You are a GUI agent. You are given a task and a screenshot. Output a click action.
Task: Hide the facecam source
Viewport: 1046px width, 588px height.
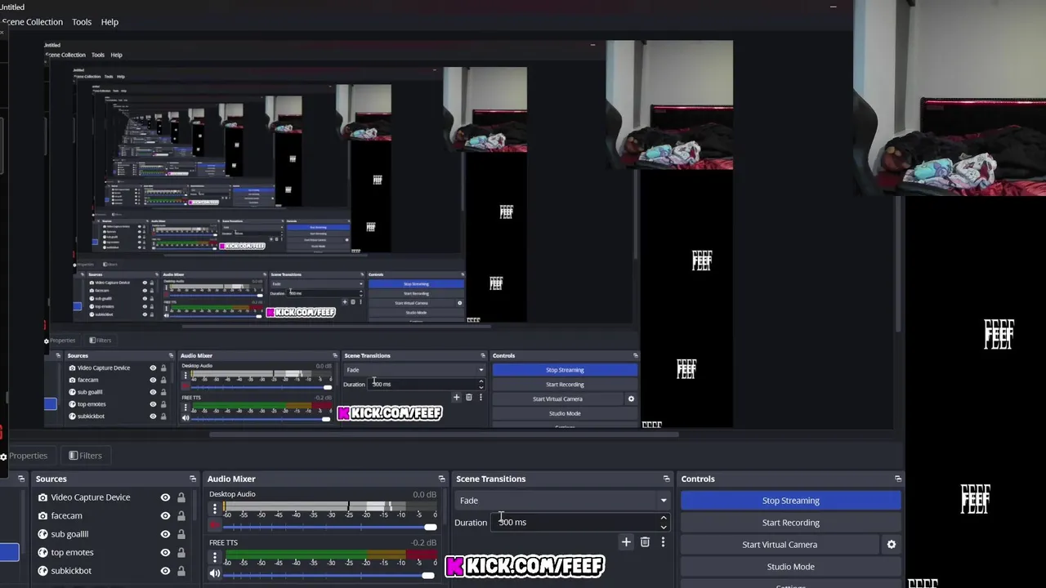(x=165, y=515)
